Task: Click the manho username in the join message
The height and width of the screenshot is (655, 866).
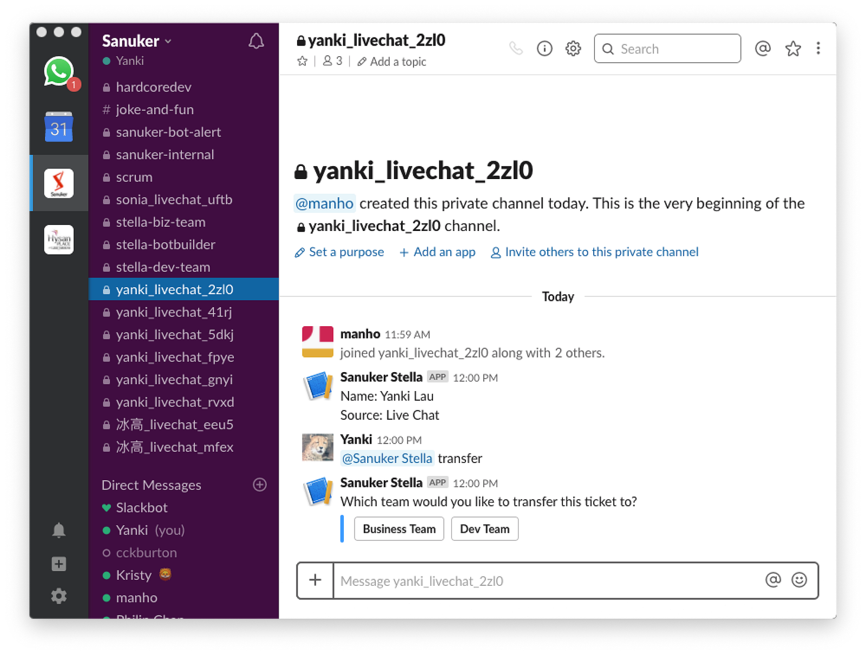Action: coord(360,334)
